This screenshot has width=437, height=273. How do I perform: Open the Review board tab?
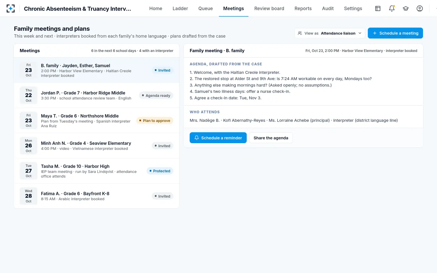tap(269, 8)
